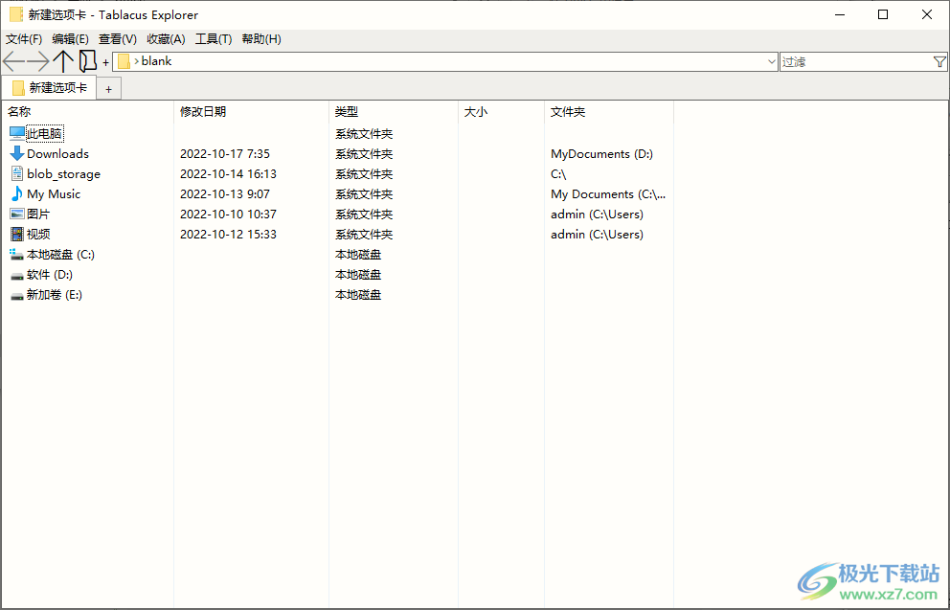This screenshot has width=950, height=610.
Task: Select the 此电脑 label text
Action: tap(44, 133)
